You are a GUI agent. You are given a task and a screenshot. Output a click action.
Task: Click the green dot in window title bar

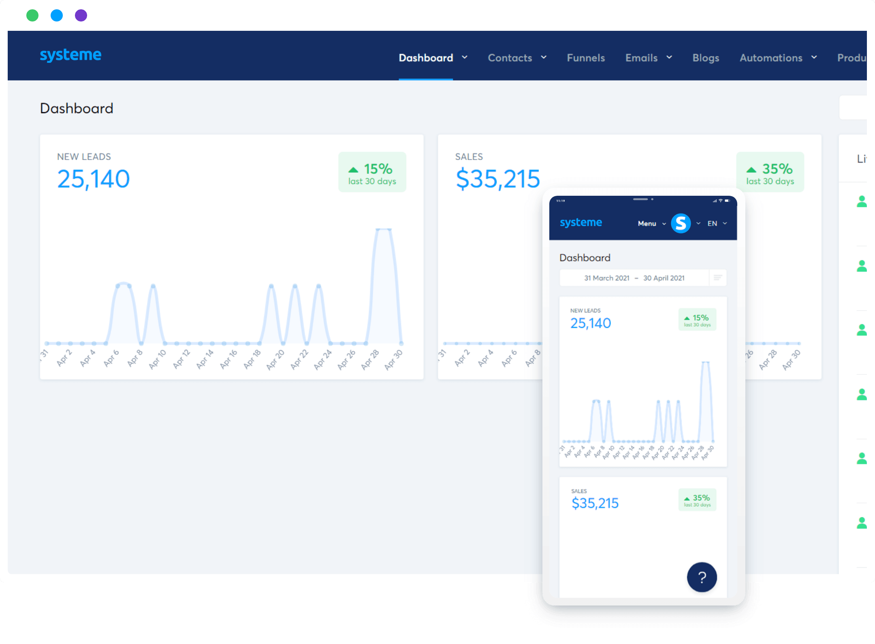coord(32,15)
